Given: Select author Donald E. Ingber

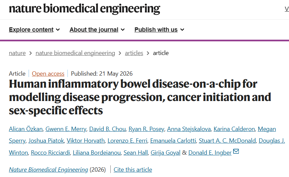Looking at the screenshot, I should tap(210, 153).
